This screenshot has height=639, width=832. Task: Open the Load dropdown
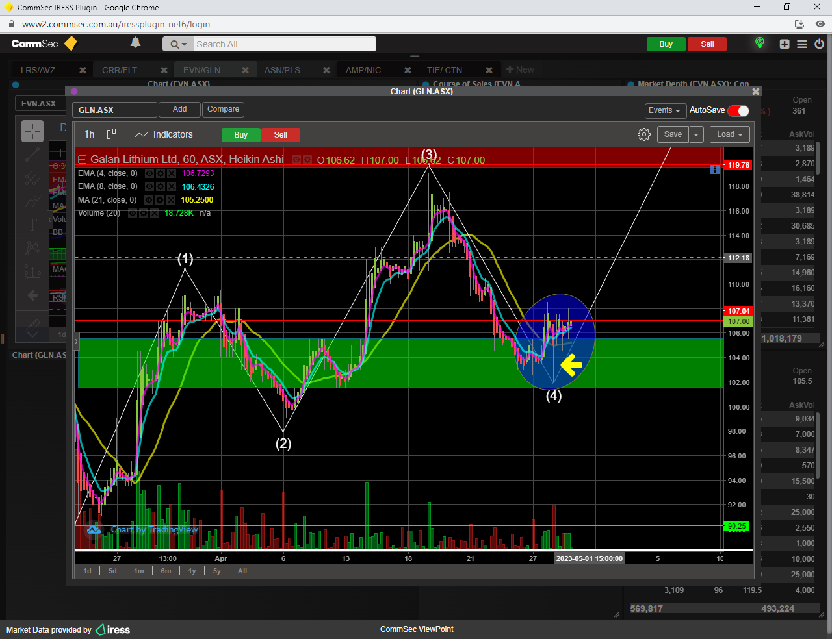(x=730, y=134)
